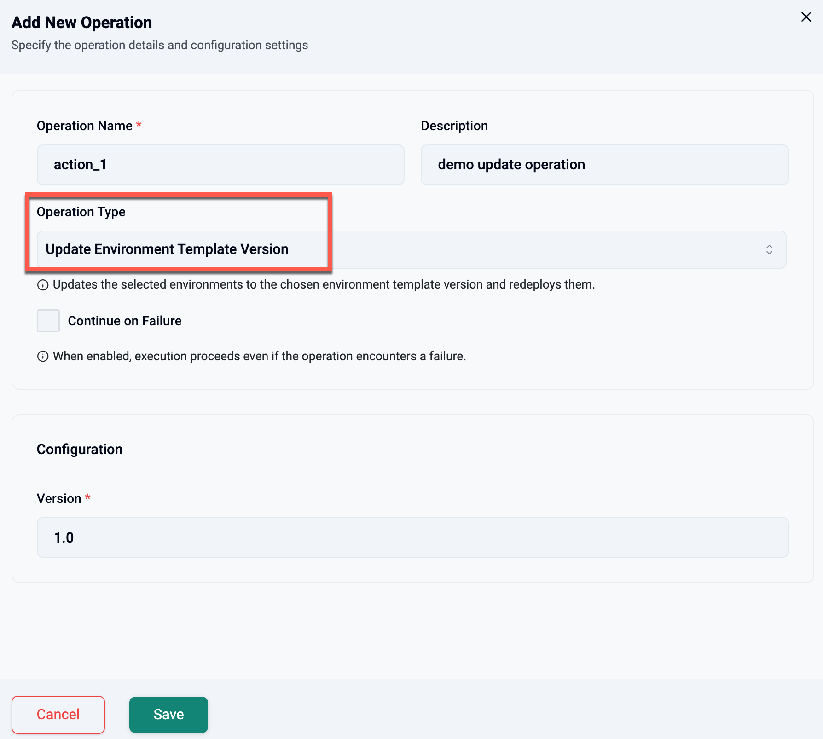Click the Version label
The width and height of the screenshot is (823, 739).
(x=59, y=498)
